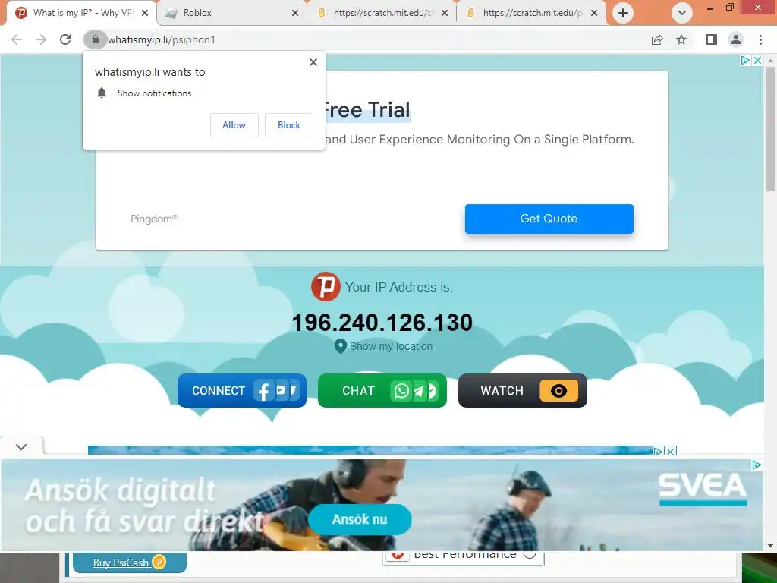
Task: Go forward to the next page
Action: tap(41, 39)
